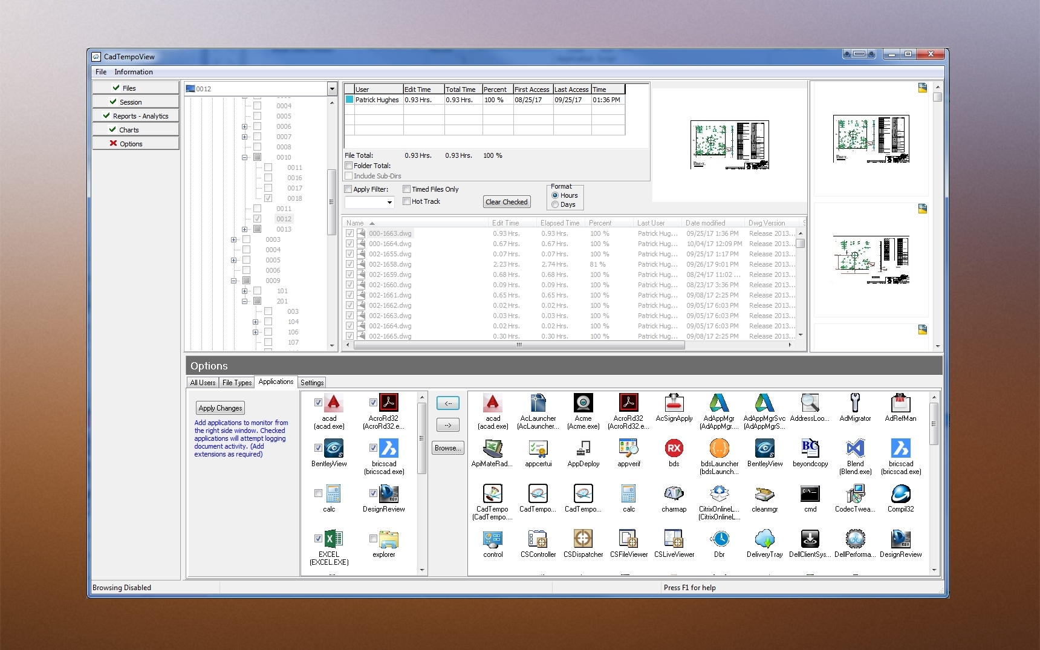
Task: Toggle the Timed Files Only checkbox
Action: [407, 189]
